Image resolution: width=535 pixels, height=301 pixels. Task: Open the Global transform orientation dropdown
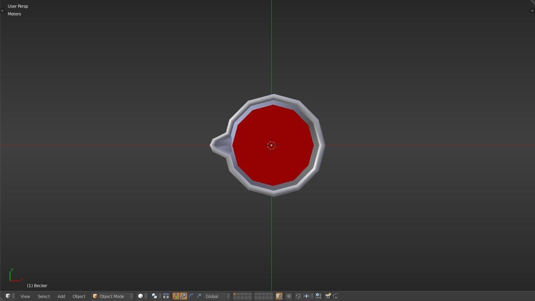(217, 296)
